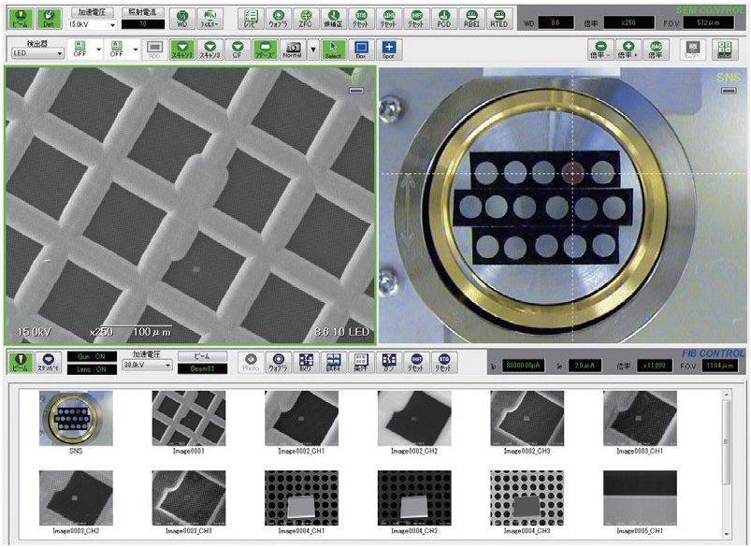751x547 pixels.
Task: Open the Image0004_CH1 thumbnail
Action: click(x=301, y=498)
